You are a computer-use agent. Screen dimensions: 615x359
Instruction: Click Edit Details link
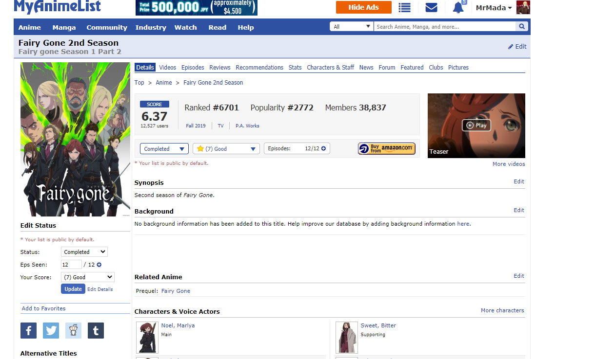(x=100, y=289)
